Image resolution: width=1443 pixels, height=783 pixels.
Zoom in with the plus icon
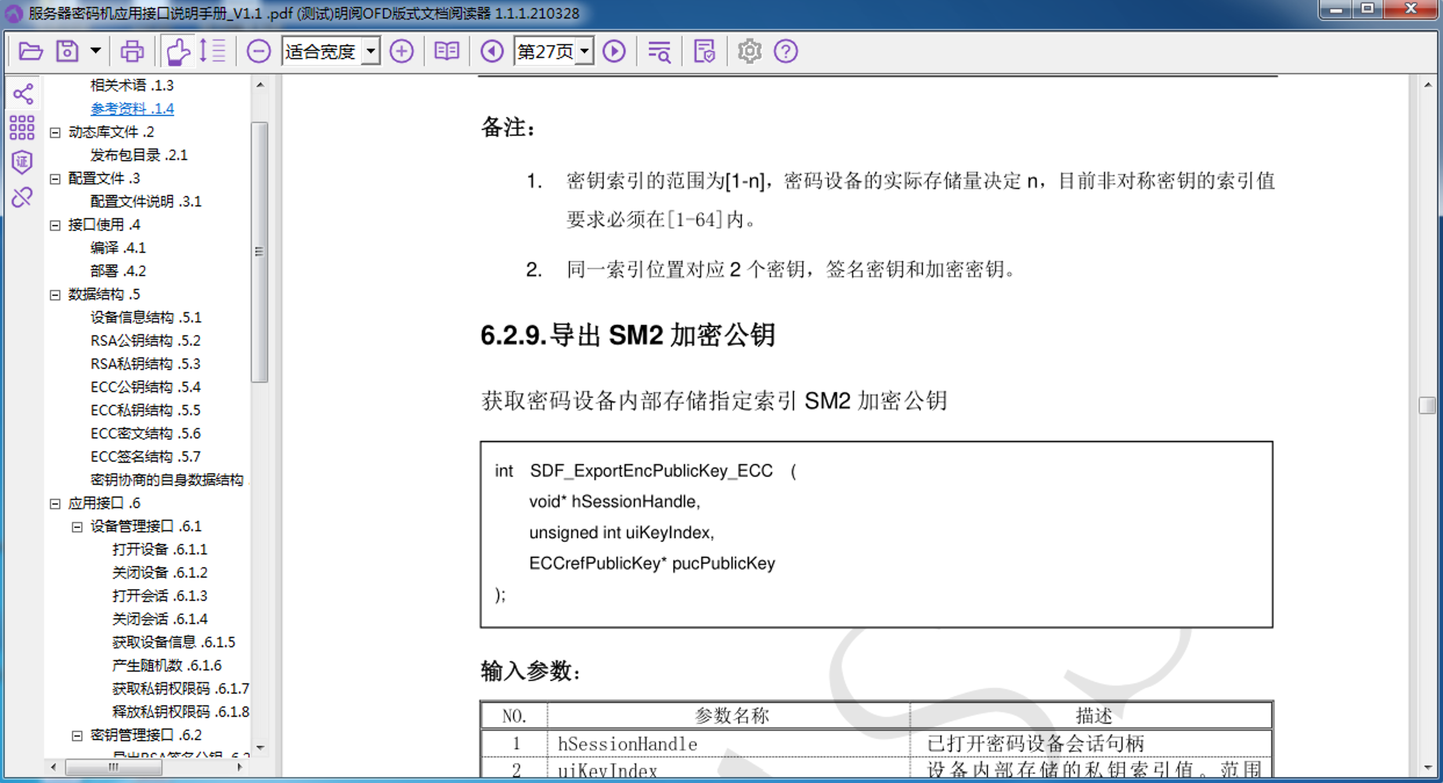[401, 52]
